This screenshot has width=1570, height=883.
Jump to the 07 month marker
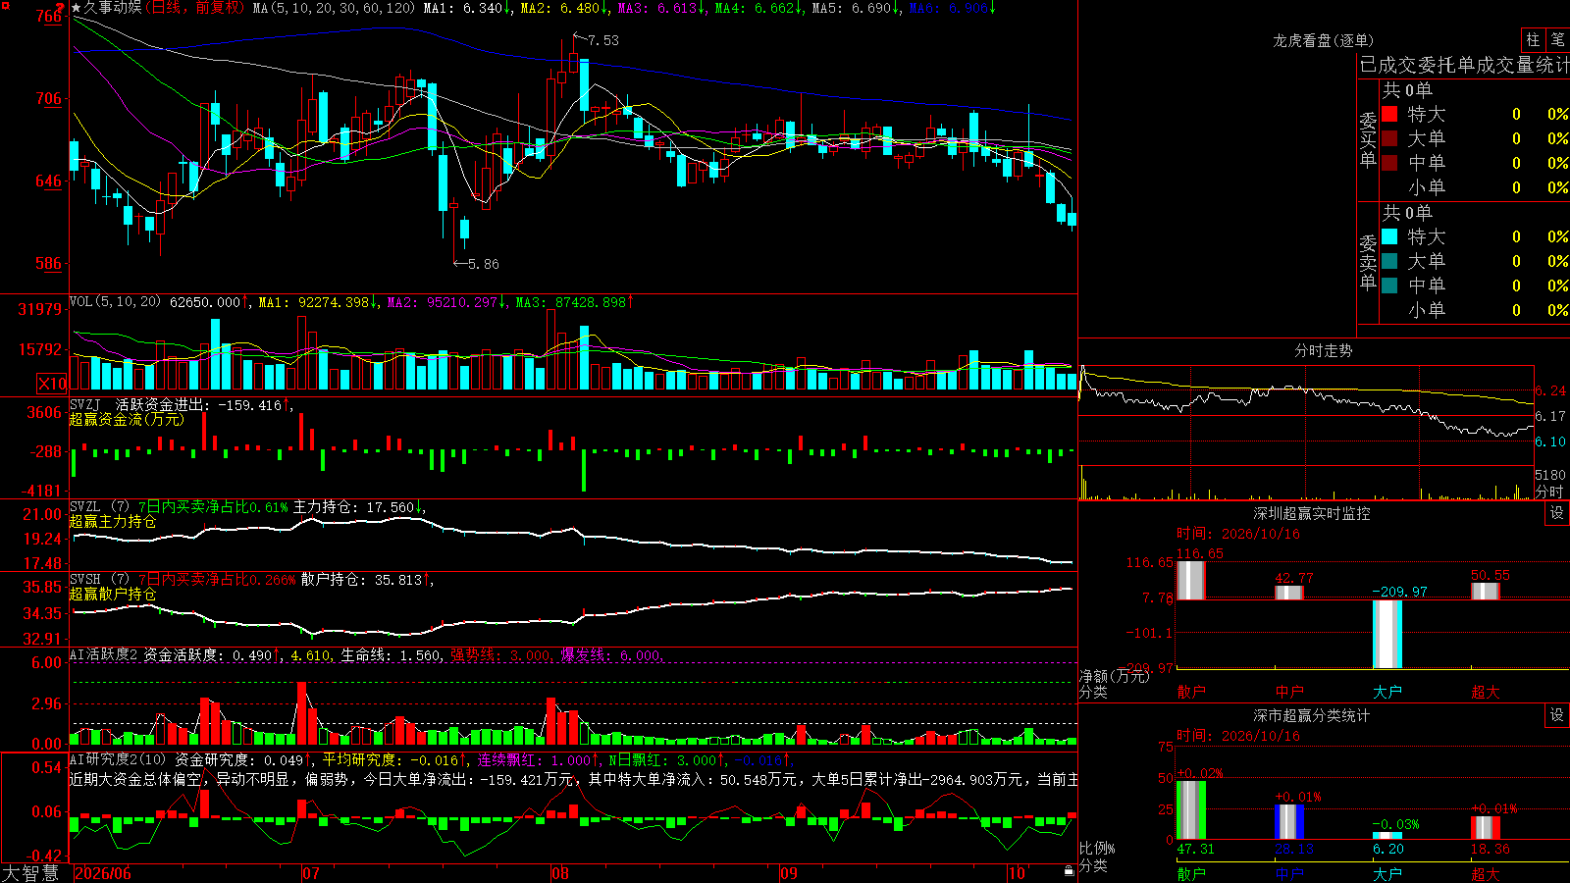coord(311,873)
